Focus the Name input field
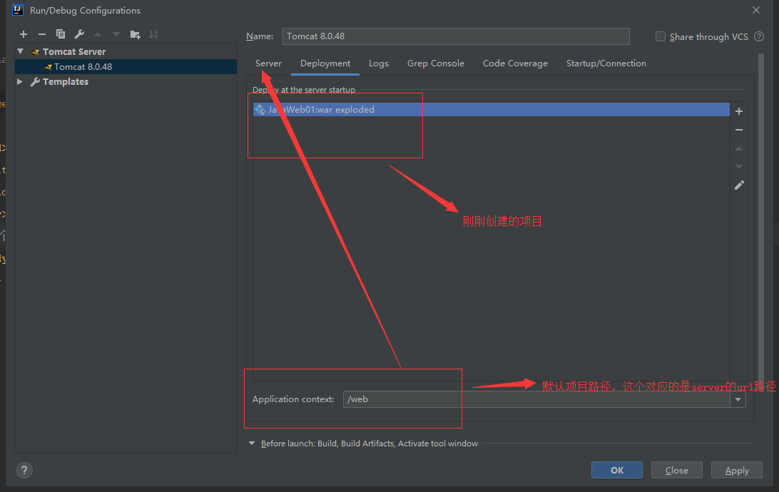 click(456, 36)
